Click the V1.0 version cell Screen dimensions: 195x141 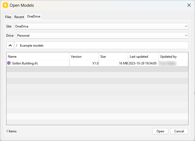[x=84, y=63]
